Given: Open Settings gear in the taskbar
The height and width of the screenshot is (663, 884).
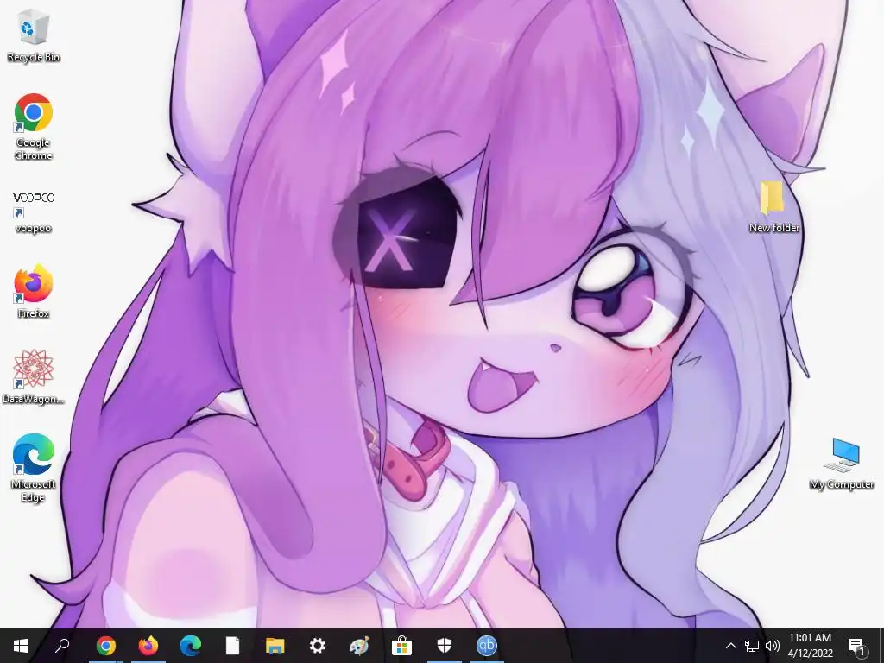Looking at the screenshot, I should (318, 646).
